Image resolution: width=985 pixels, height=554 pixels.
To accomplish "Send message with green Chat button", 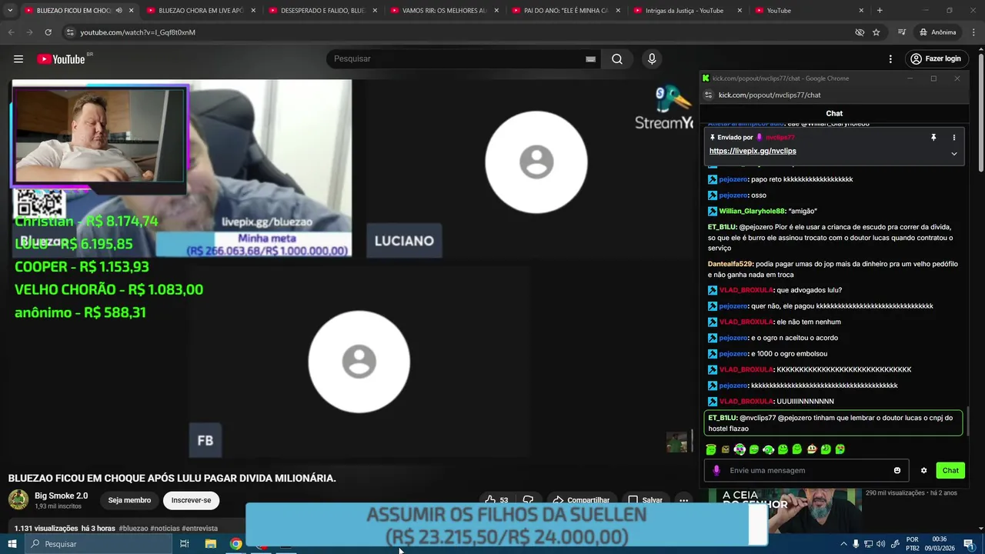I will tap(950, 471).
